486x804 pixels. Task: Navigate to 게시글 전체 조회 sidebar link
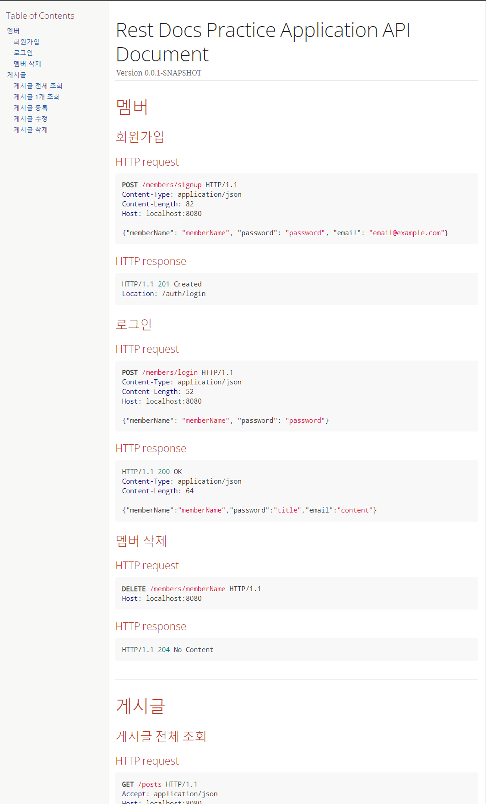(x=38, y=86)
